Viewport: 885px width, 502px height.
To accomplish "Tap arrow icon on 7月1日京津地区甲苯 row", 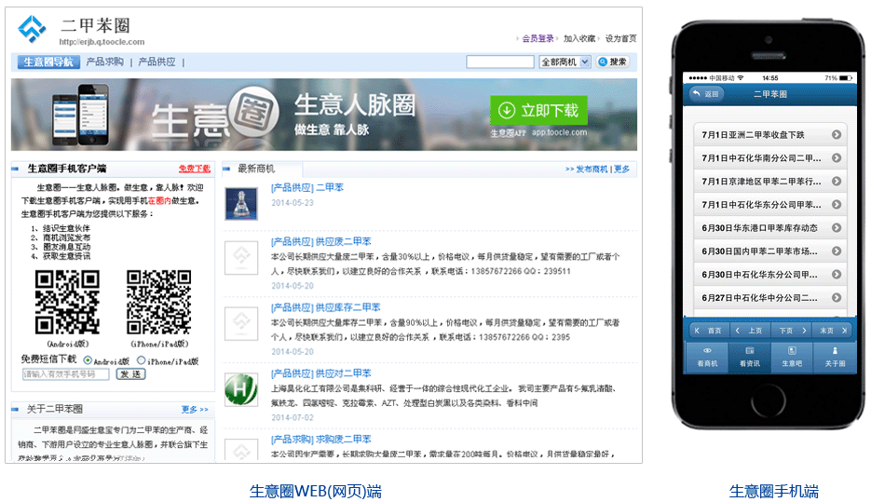I will pyautogui.click(x=837, y=181).
